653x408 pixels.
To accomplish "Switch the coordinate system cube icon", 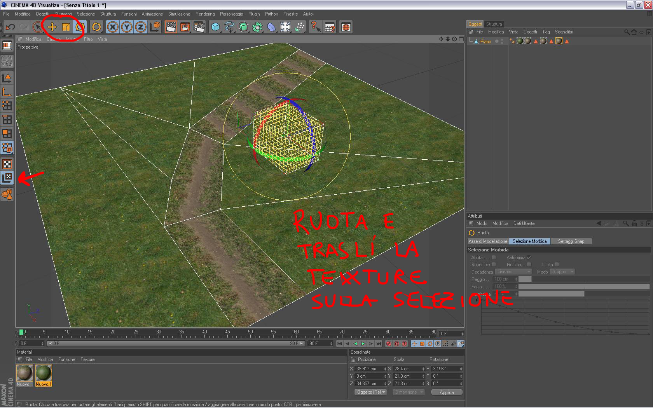I will coord(155,27).
